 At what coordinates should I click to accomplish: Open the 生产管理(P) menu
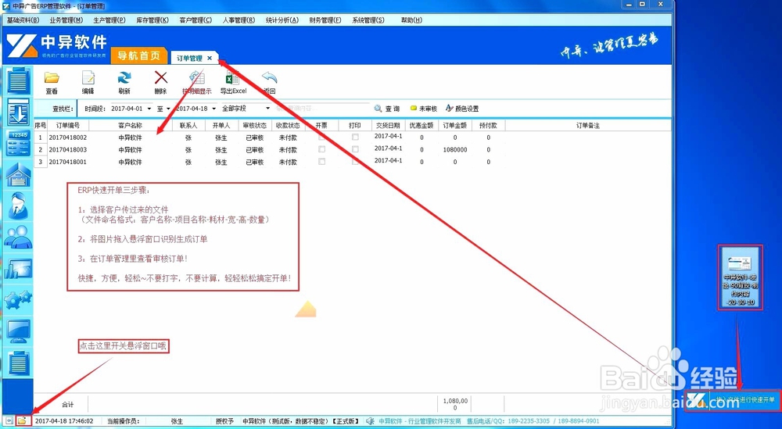(109, 20)
